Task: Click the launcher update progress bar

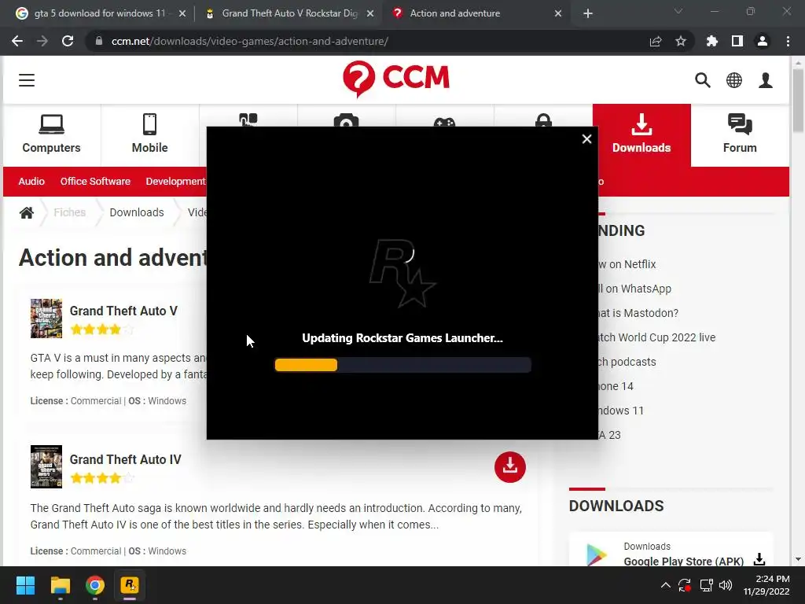Action: click(403, 365)
